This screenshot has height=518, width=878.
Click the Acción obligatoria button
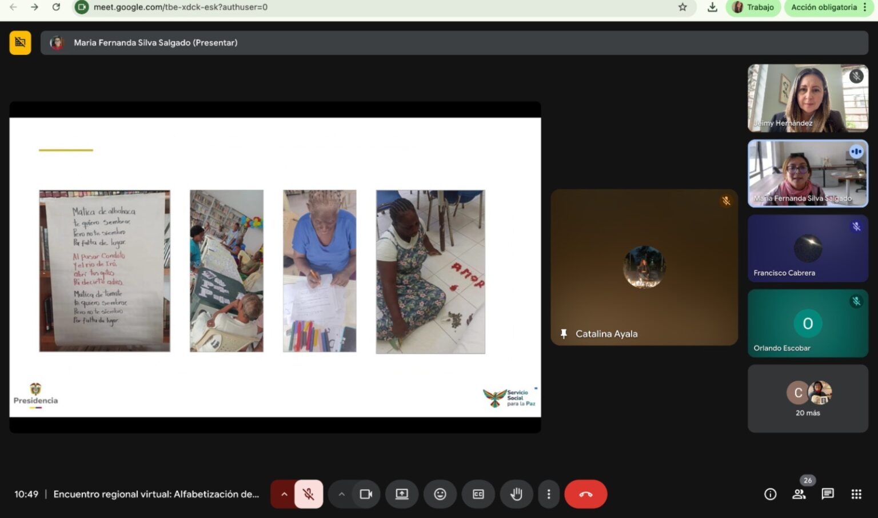tap(824, 7)
